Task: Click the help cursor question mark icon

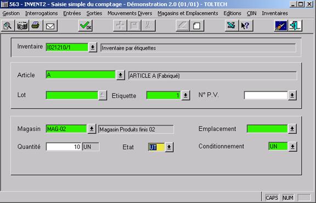Action: pyautogui.click(x=246, y=26)
